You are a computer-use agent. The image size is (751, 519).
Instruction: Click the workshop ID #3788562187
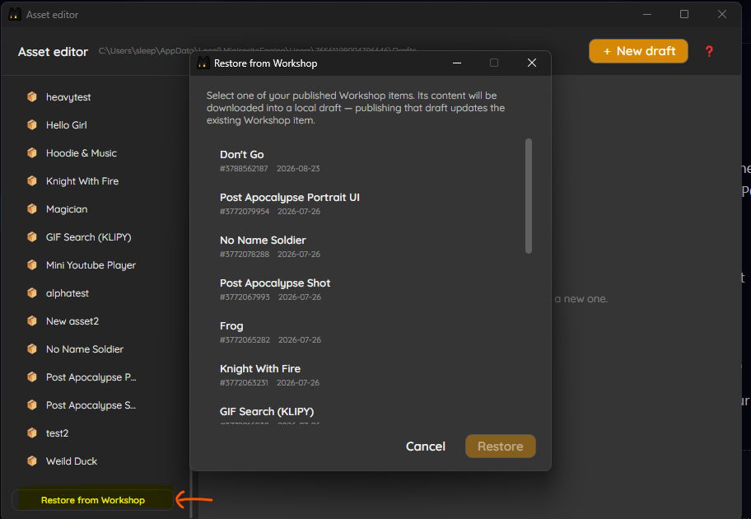[x=244, y=169]
